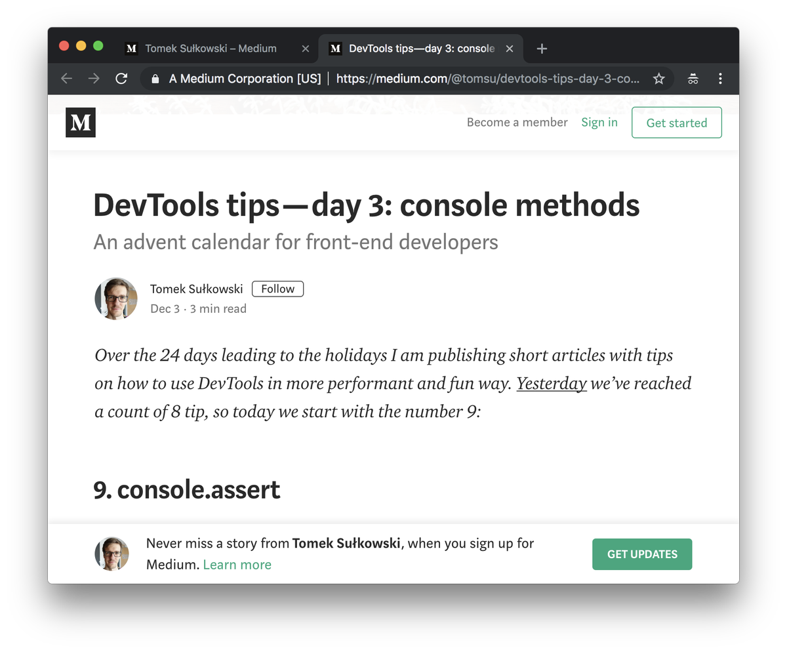The width and height of the screenshot is (787, 652).
Task: Click the 9. console.assert heading
Action: coord(187,489)
